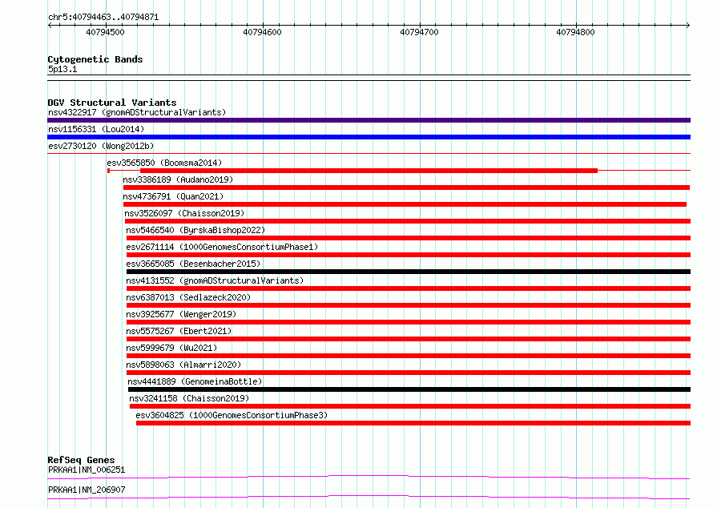Viewport: 713px width, 508px height.
Task: Select nsv5575267 Ebert2021 variant label
Action: tap(179, 331)
